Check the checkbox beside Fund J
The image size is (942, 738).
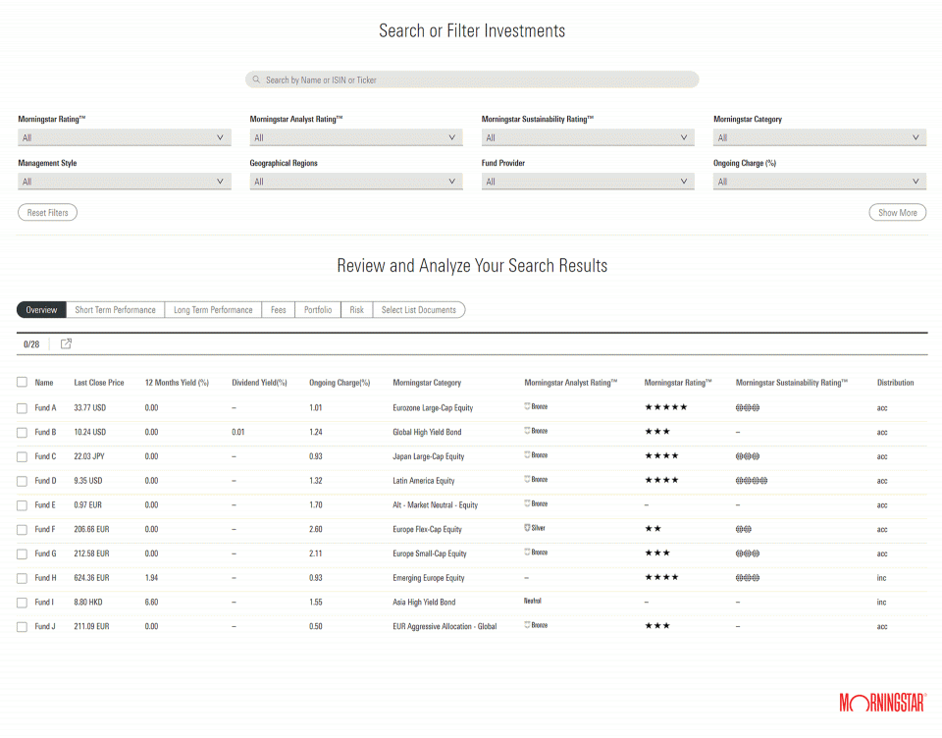22,626
